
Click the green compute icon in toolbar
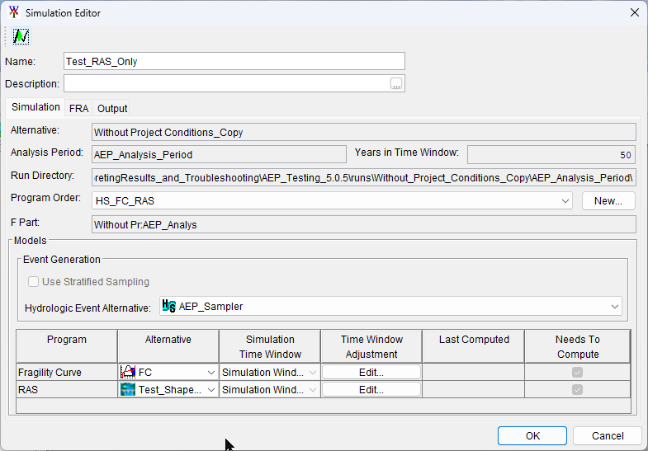(21, 36)
